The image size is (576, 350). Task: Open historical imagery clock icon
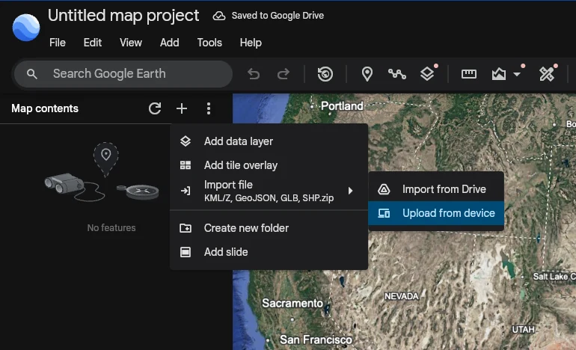(x=325, y=74)
